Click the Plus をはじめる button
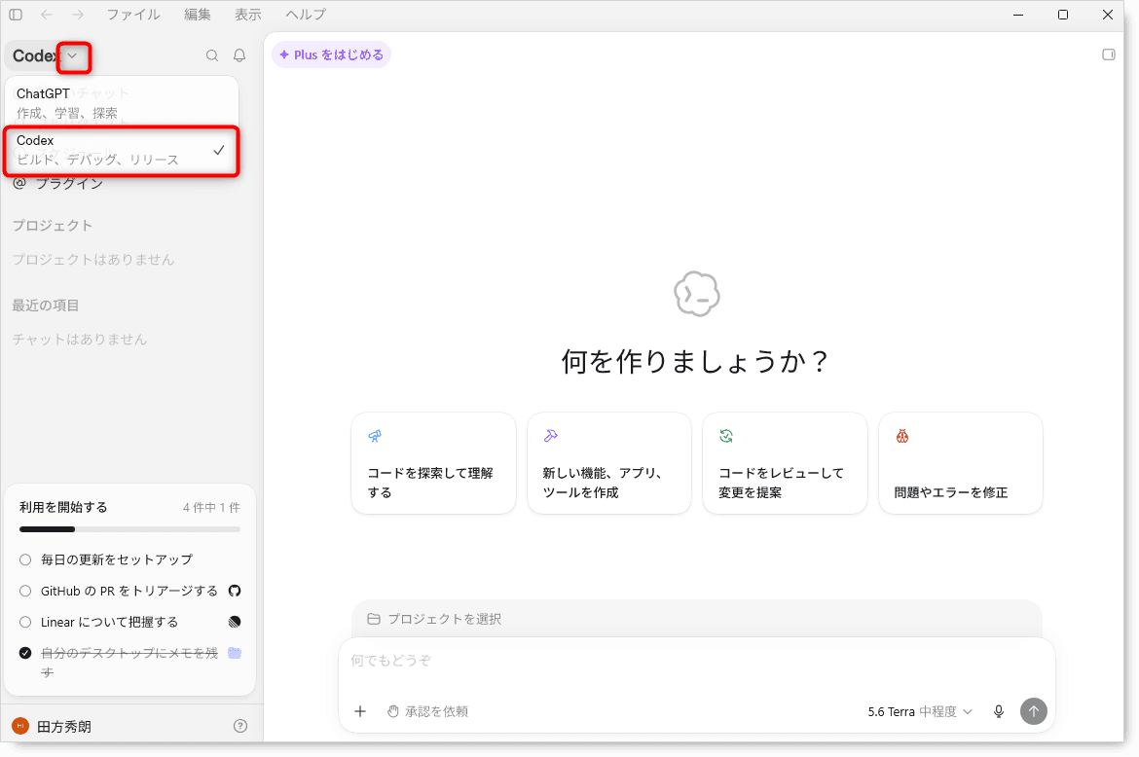The image size is (1139, 757). point(331,54)
